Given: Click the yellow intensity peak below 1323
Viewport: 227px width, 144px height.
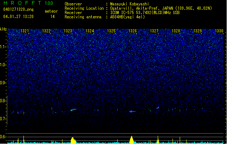Looking at the screenshot, I should [73, 140].
